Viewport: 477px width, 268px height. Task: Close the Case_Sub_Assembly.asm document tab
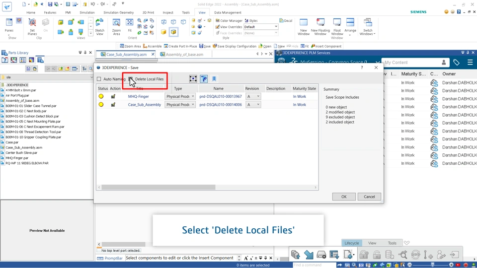coord(153,54)
